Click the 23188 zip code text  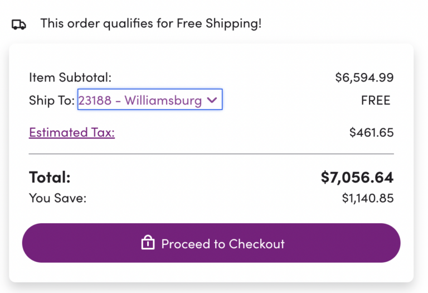(94, 100)
